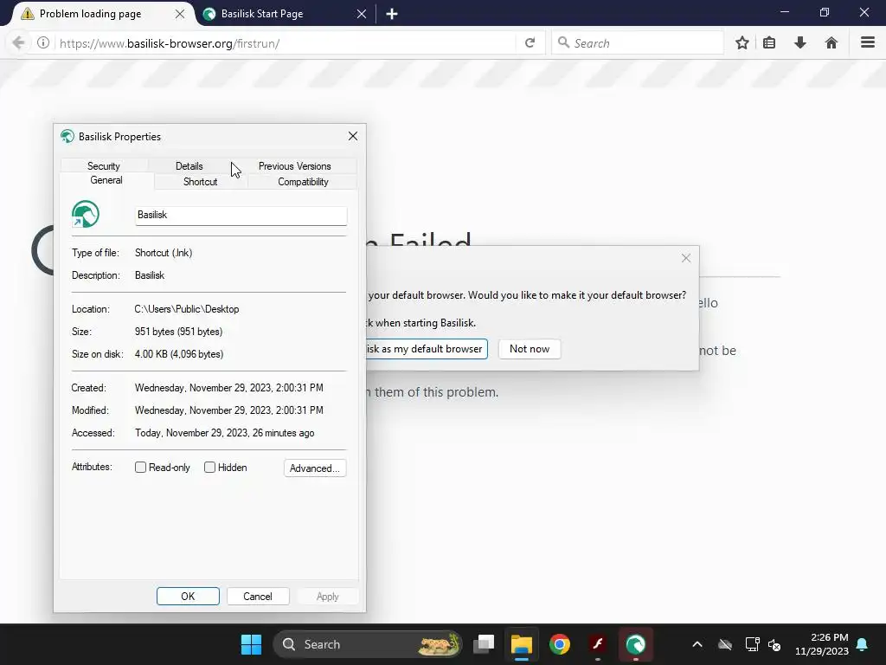Open the Windows Start menu
The height and width of the screenshot is (665, 886).
pos(251,644)
